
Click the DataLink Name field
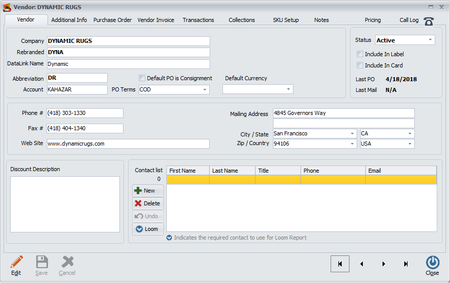(x=128, y=64)
